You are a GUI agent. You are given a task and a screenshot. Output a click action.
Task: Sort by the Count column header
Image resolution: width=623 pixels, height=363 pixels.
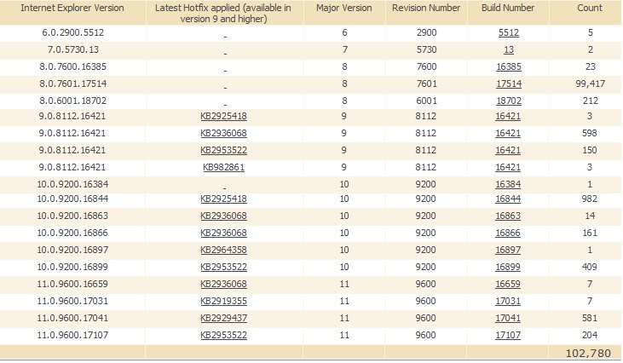[x=588, y=9]
